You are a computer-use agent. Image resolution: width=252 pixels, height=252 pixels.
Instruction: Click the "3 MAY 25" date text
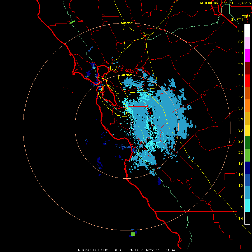pos(151,250)
